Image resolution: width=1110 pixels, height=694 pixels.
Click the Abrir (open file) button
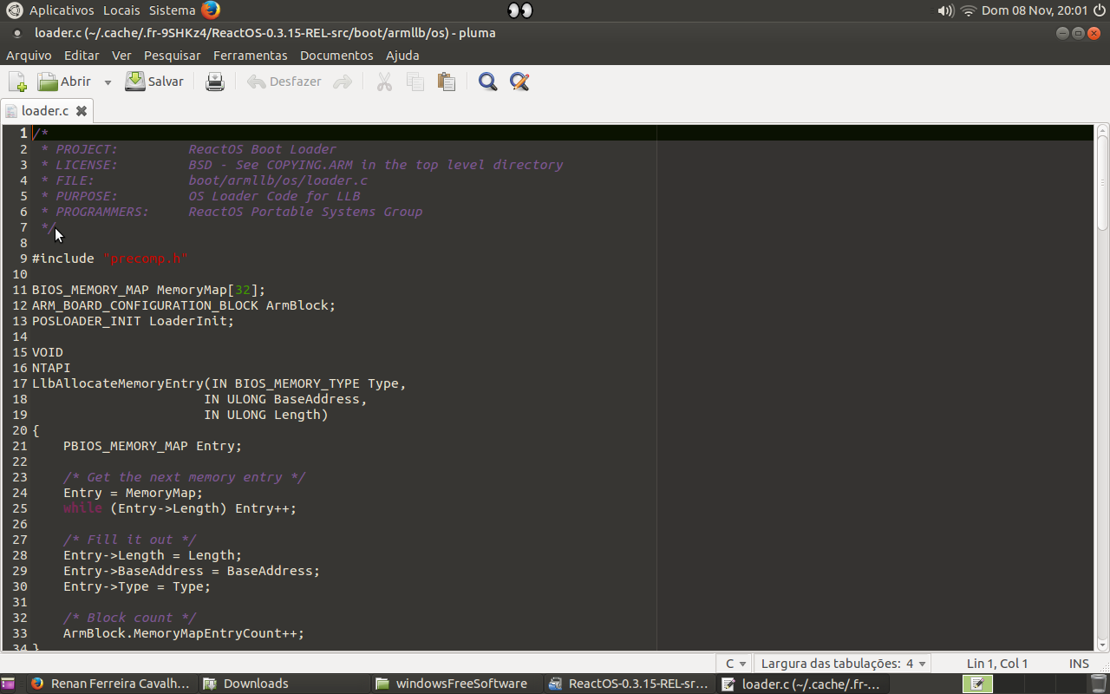64,82
